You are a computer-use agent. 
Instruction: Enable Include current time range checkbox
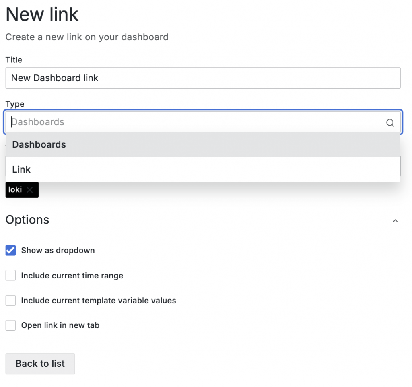(10, 276)
